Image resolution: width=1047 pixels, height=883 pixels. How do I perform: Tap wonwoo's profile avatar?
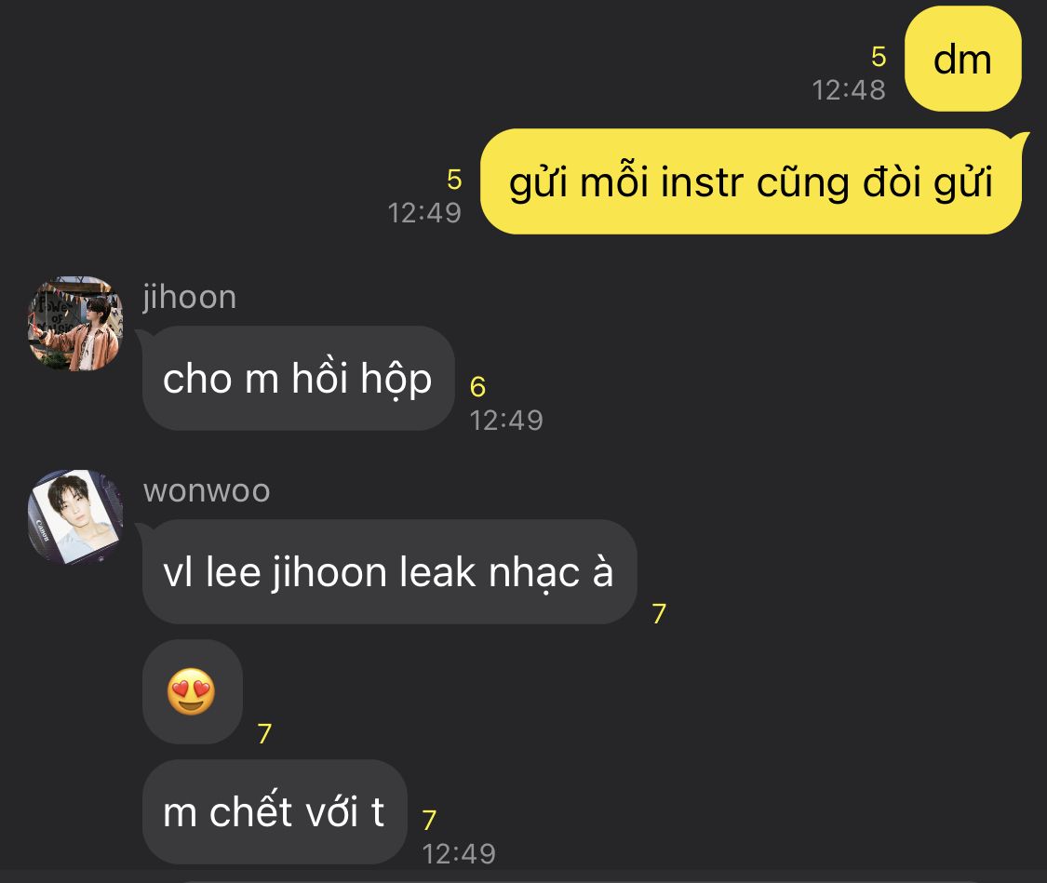pos(75,517)
